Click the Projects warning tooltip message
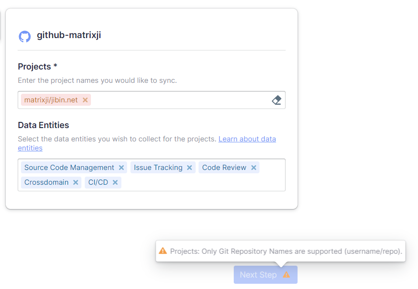Viewport: 418px width, 289px height. [x=286, y=251]
